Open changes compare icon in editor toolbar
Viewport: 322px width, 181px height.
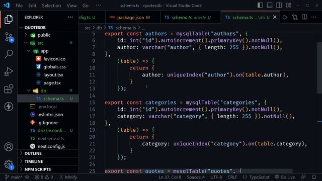pos(295,17)
